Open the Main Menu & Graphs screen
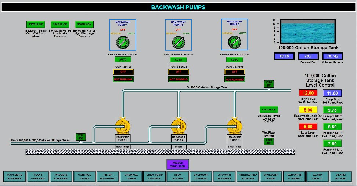The width and height of the screenshot is (357, 186). tap(15, 177)
